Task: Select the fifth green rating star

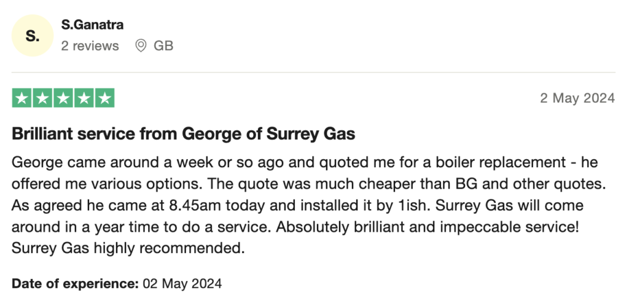Action: coord(105,98)
